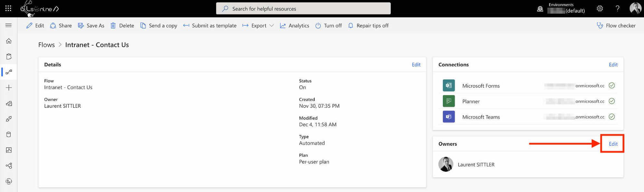
Task: Open Monitor chart icon in sidebar
Action: tap(9, 150)
